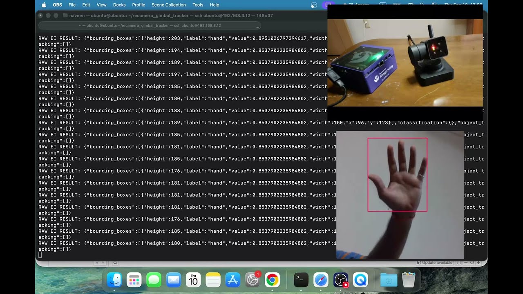The width and height of the screenshot is (523, 294).
Task: Open the Calendar dock icon showing 10
Action: point(193,280)
